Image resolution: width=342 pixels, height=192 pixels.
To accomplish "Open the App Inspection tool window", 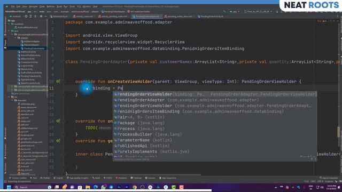I will click(x=168, y=178).
